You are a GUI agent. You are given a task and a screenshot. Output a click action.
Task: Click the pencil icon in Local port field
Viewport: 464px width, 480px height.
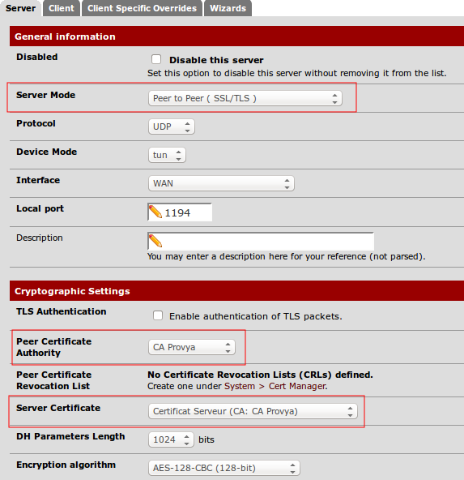pyautogui.click(x=155, y=212)
